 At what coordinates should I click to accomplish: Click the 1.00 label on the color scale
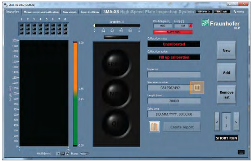81,43
